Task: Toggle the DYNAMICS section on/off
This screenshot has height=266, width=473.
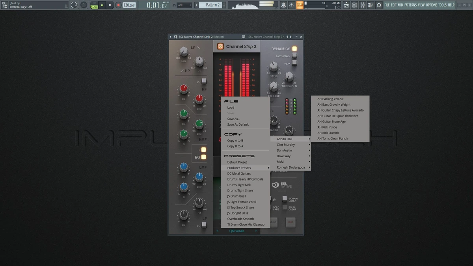Action: point(294,49)
